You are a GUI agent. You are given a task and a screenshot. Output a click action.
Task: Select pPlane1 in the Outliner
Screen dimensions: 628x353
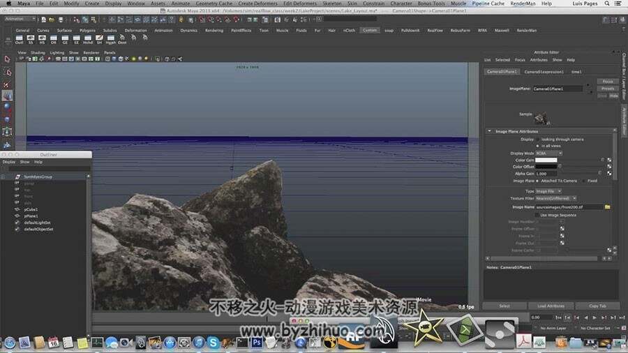point(31,216)
